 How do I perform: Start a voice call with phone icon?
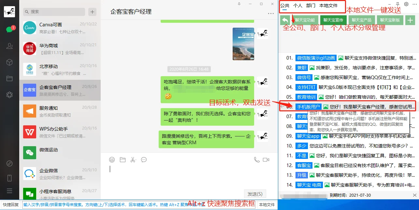[x=257, y=160]
